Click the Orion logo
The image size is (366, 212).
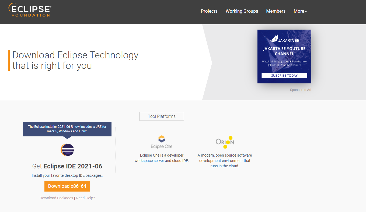pos(225,142)
